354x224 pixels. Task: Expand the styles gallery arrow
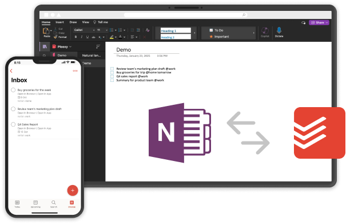click(194, 33)
